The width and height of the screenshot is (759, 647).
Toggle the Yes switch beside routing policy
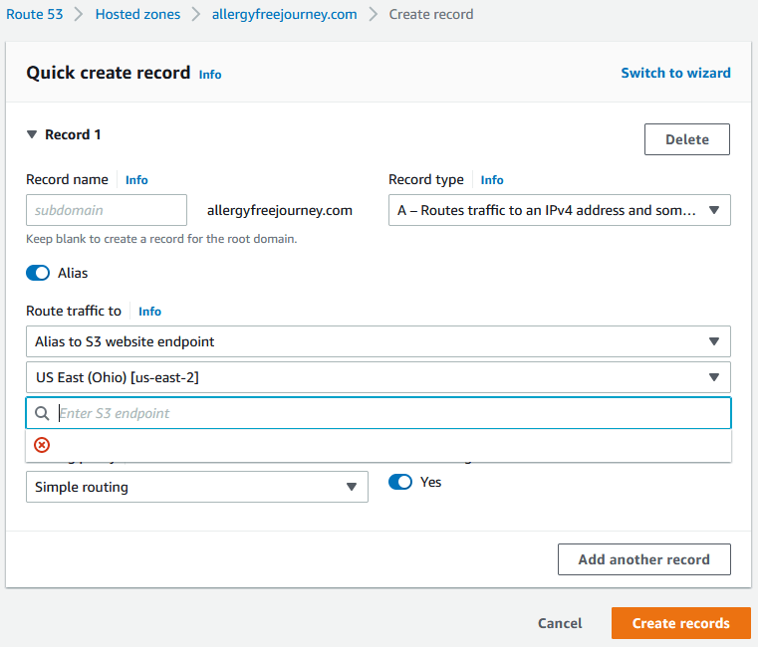coord(399,482)
